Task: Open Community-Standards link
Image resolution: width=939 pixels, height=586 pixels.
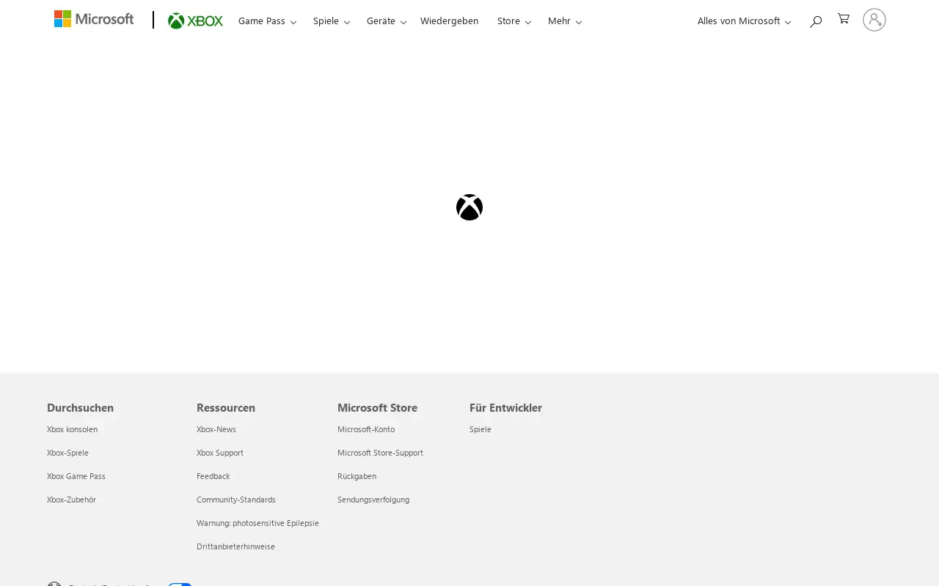Action: tap(236, 500)
